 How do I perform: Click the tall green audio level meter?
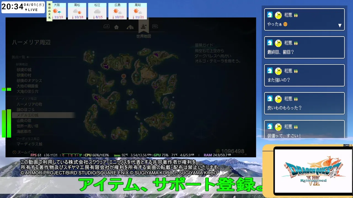(x=6, y=123)
